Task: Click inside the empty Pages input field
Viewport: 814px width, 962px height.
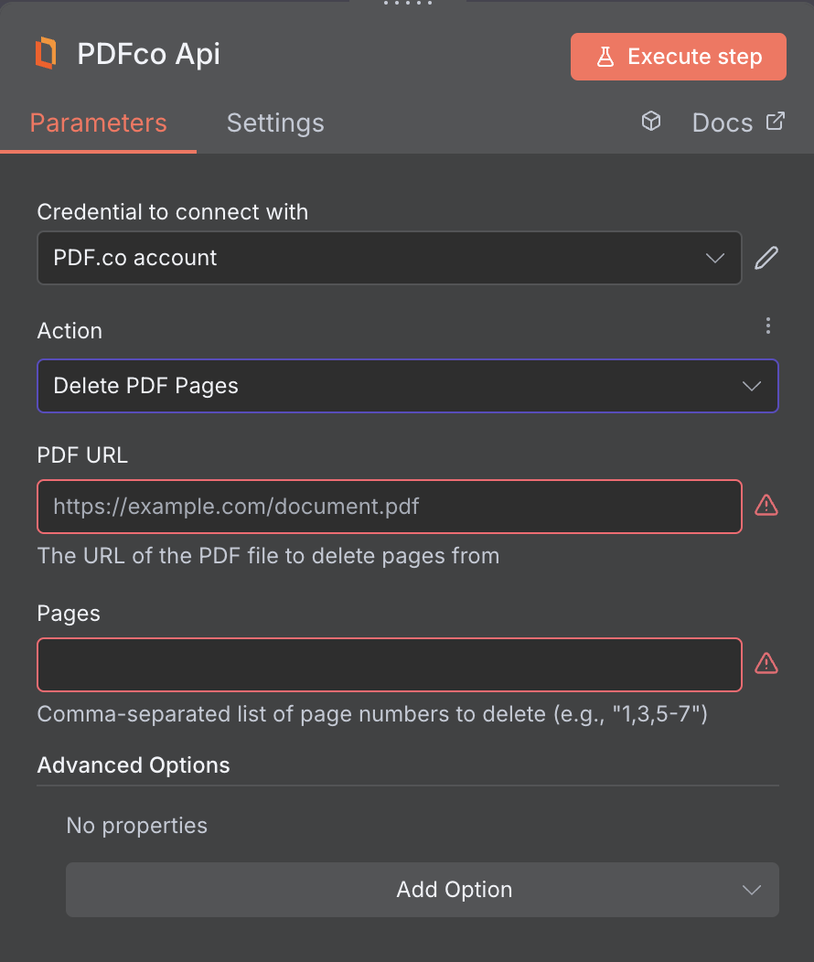Action: point(389,664)
